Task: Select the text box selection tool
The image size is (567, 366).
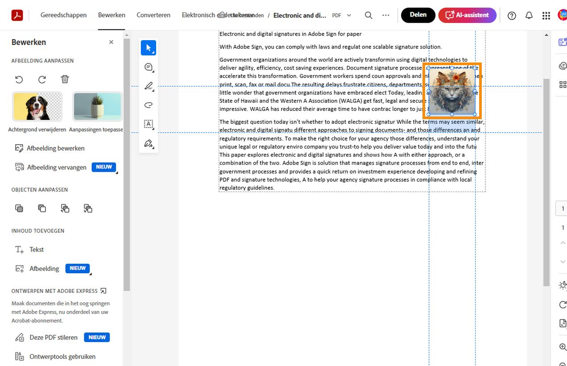Action: (148, 124)
